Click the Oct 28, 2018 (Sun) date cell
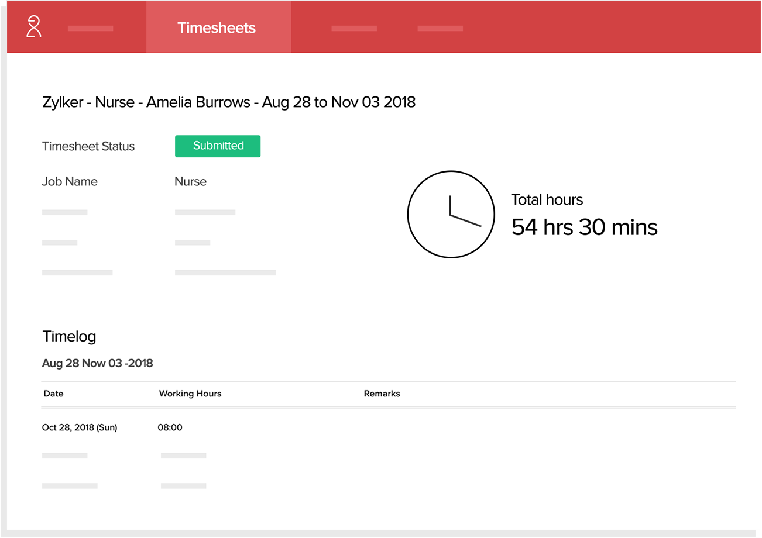762x538 pixels. click(80, 427)
